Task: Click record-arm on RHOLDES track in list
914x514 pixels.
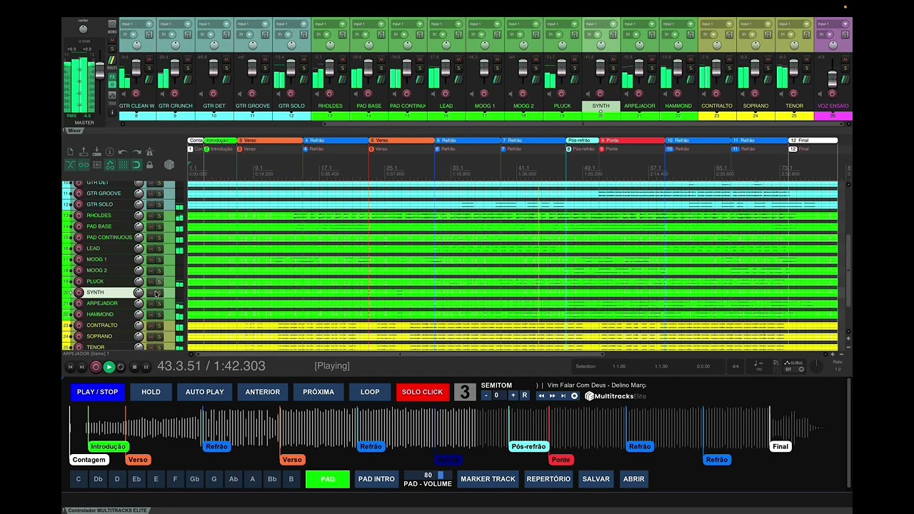Action: coord(79,216)
